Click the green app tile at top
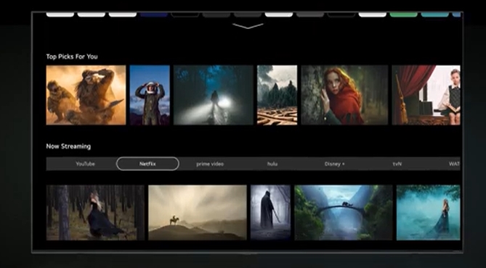486x268 pixels. click(x=404, y=14)
